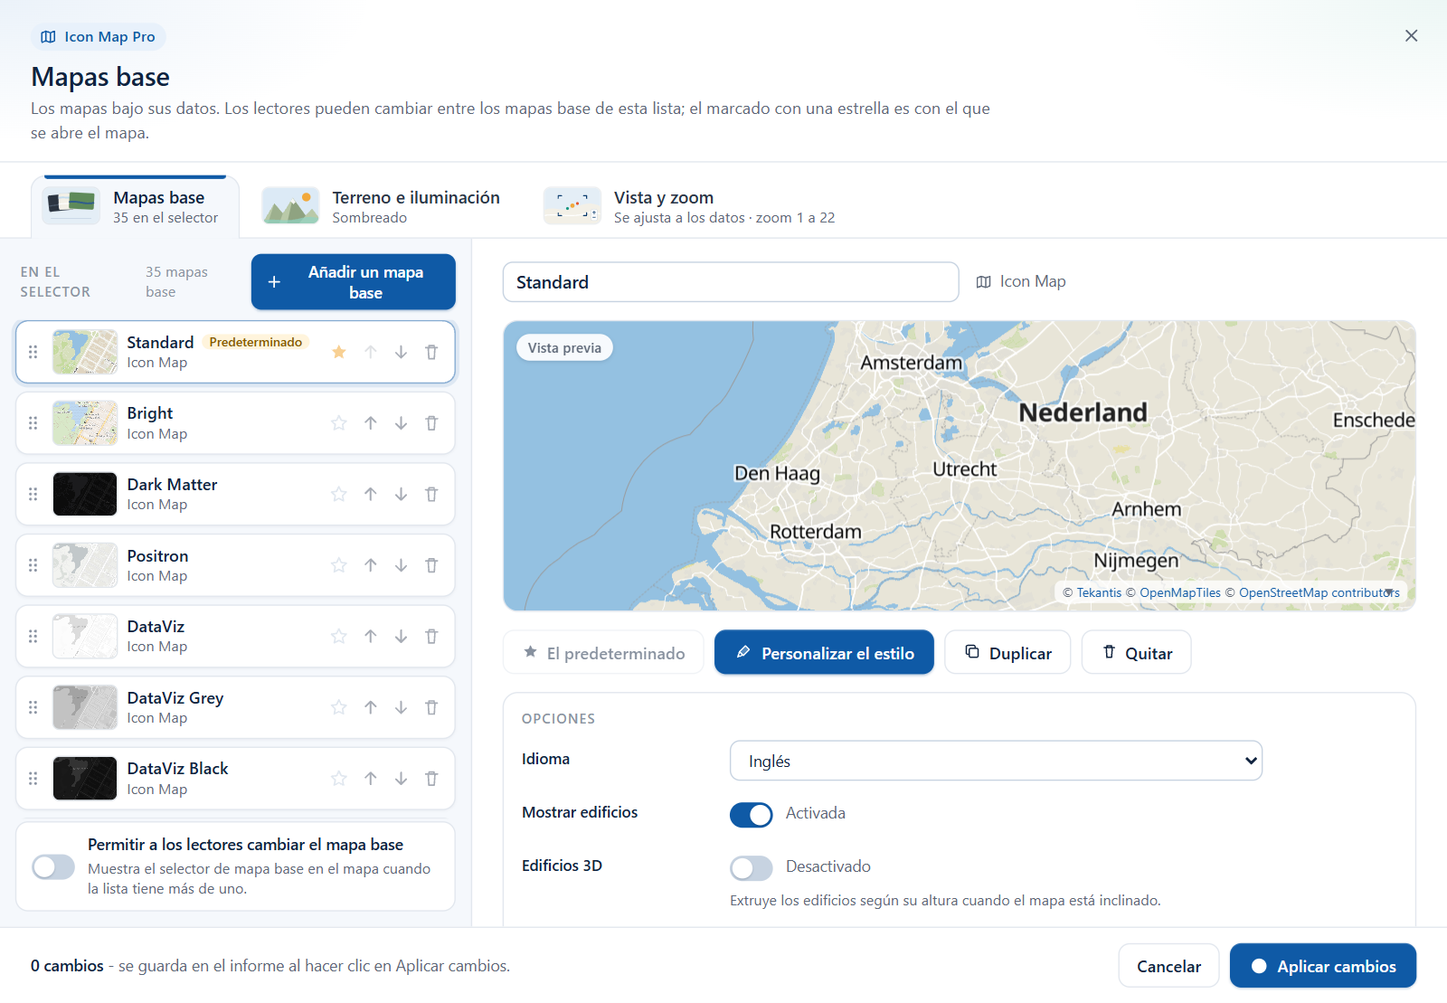Image resolution: width=1447 pixels, height=1003 pixels.
Task: Toggle Mostrar edificios switch off
Action: click(x=752, y=815)
